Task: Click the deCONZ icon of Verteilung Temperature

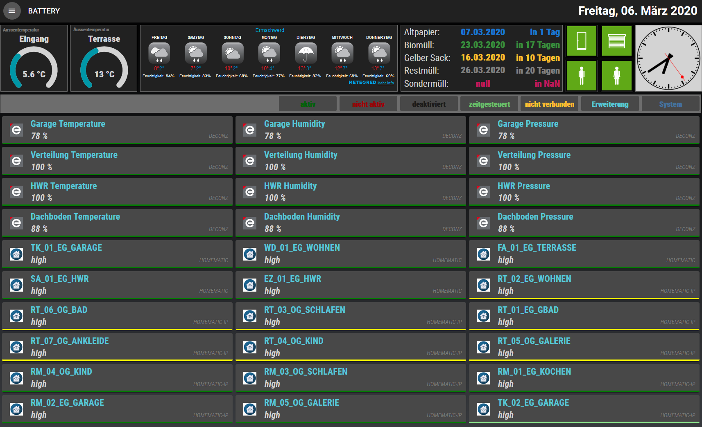Action: click(16, 161)
